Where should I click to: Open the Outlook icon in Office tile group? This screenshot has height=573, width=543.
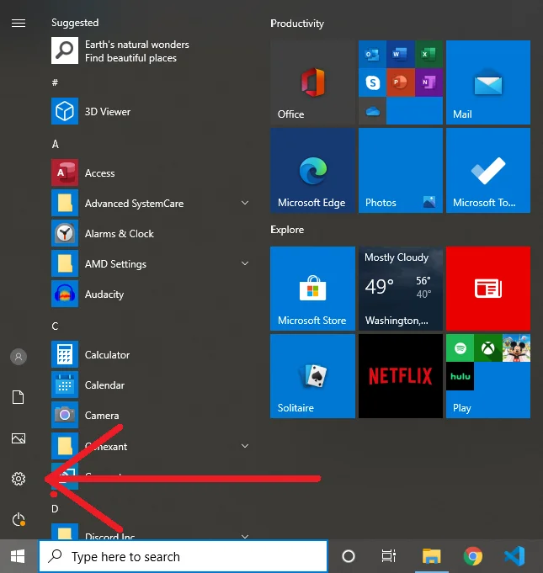click(372, 55)
